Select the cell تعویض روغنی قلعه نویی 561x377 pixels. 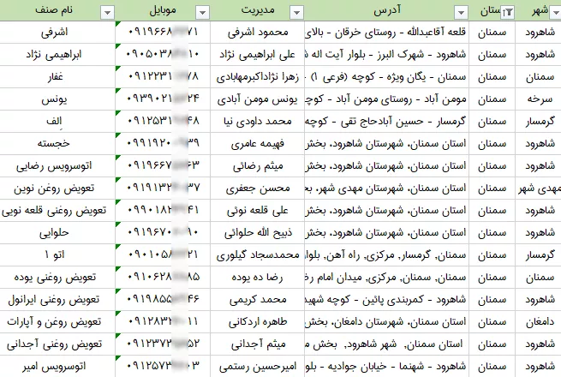[x=57, y=210]
